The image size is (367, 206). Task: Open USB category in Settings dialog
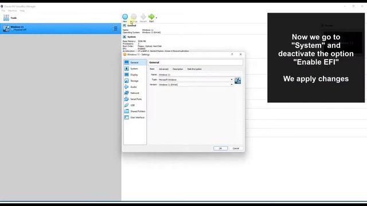135,105
